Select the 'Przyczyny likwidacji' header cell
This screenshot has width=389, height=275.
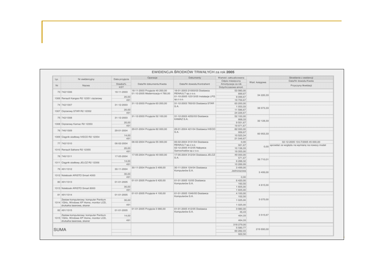301,86
